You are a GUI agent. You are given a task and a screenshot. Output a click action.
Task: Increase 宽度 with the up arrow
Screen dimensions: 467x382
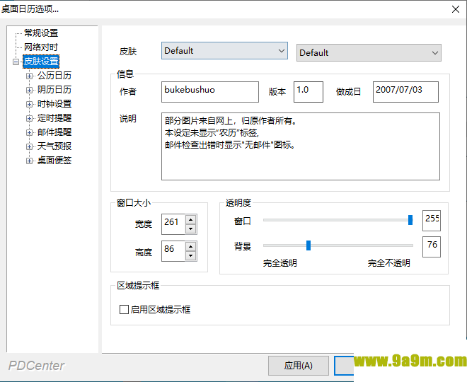click(190, 220)
